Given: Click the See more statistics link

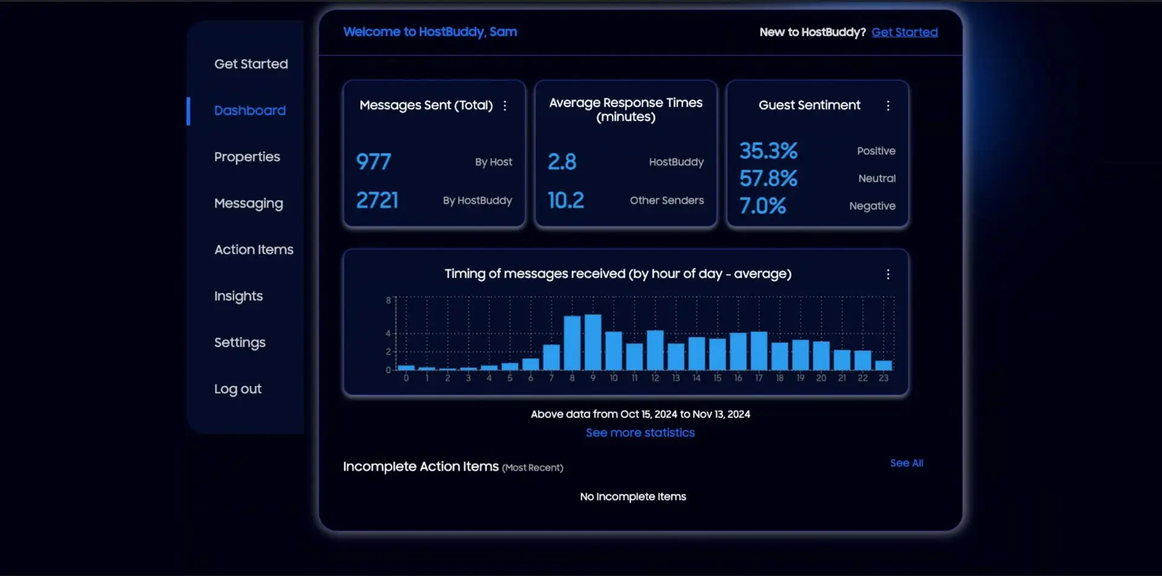Looking at the screenshot, I should (640, 433).
